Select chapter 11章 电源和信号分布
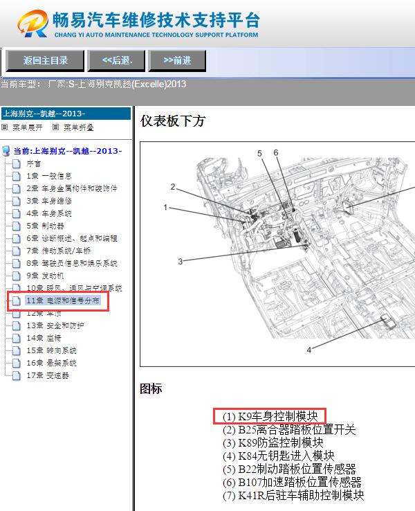415x511 pixels. (63, 301)
